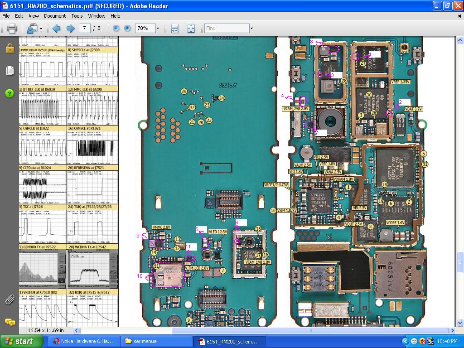Open the Edit menu
The width and height of the screenshot is (464, 348).
(19, 16)
